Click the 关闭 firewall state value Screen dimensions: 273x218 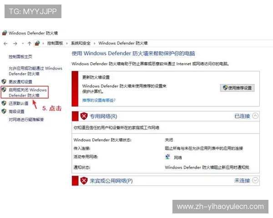coord(169,140)
